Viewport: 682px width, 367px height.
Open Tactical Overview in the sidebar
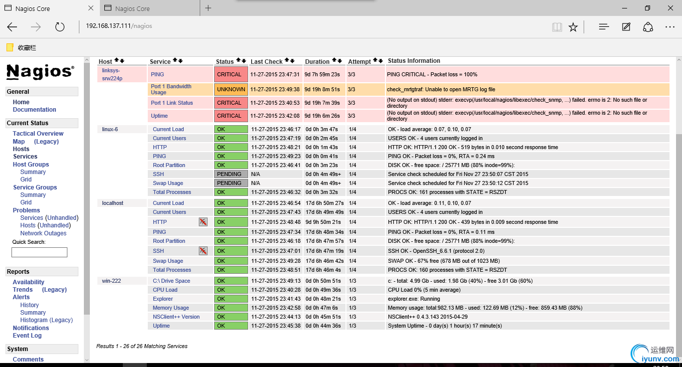click(x=38, y=134)
